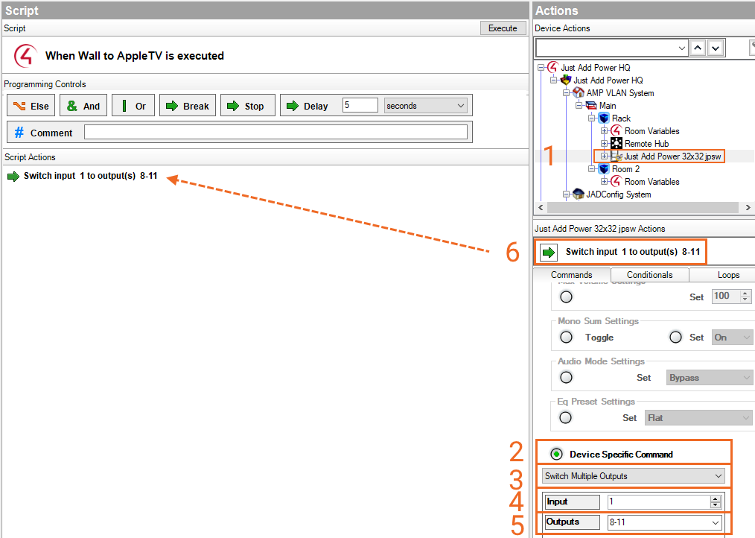Select the Control4 icon of root project

pos(552,67)
